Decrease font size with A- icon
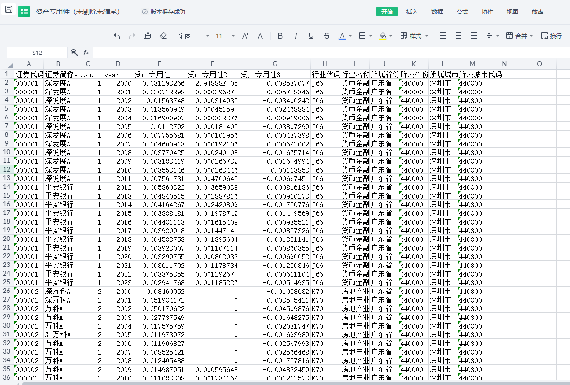 [x=261, y=36]
